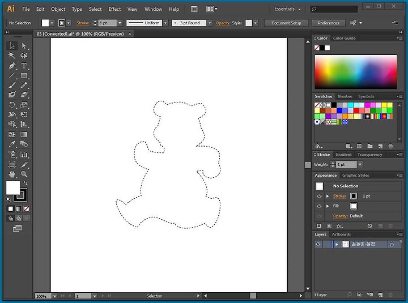Select the Type tool
Screen dimensions: 408x303
click(x=24, y=66)
